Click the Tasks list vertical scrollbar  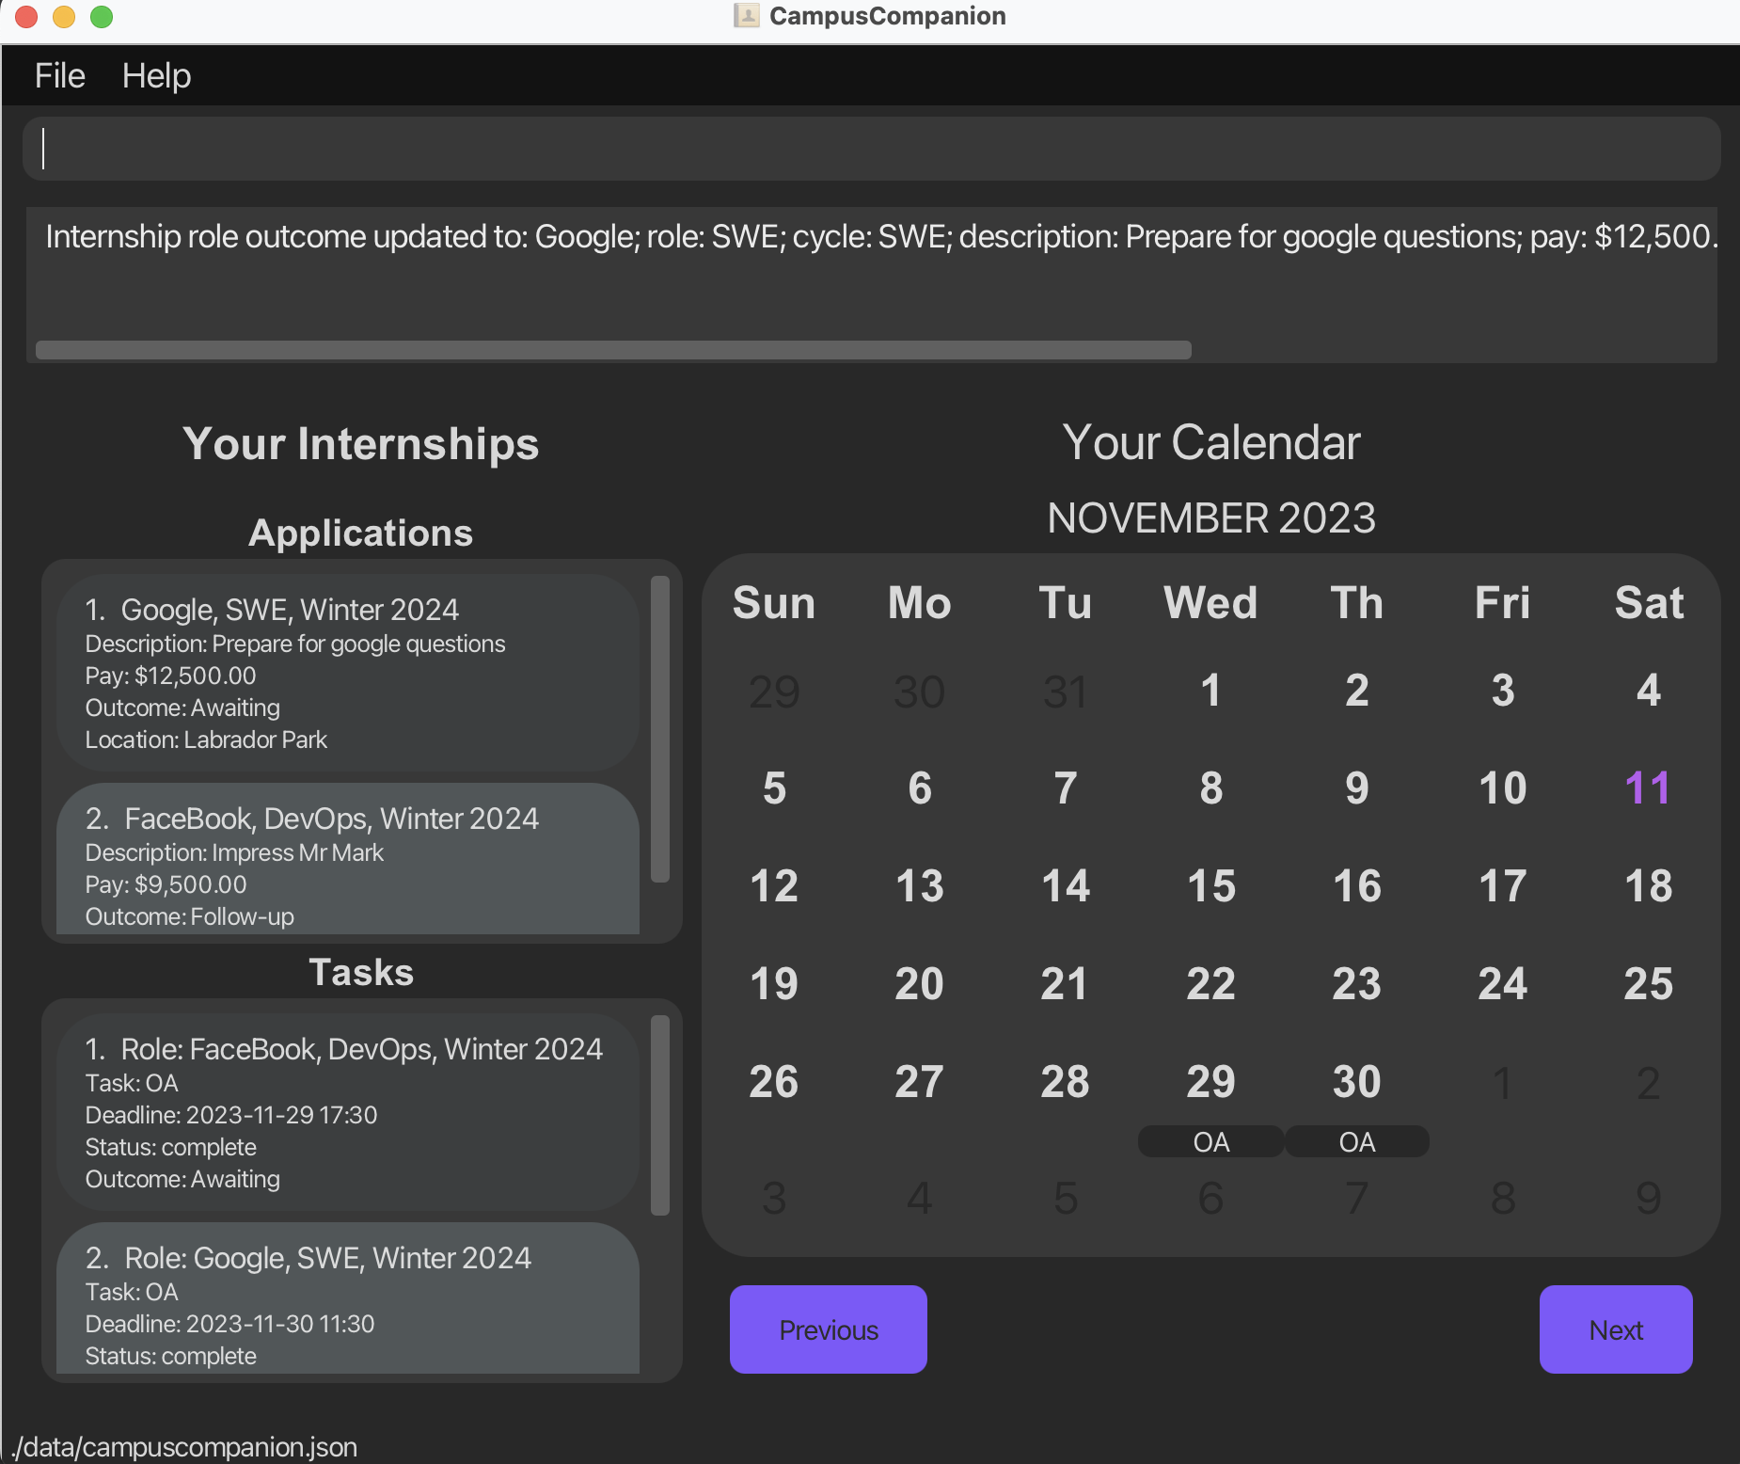(660, 1115)
